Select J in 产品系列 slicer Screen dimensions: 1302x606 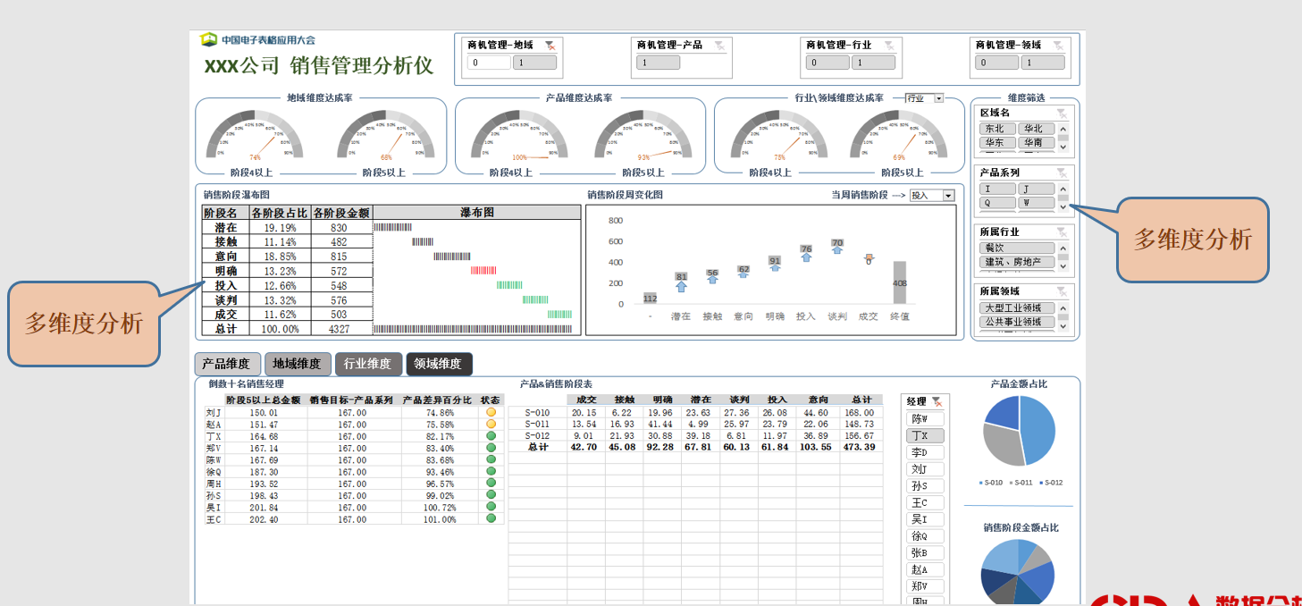pyautogui.click(x=1036, y=189)
